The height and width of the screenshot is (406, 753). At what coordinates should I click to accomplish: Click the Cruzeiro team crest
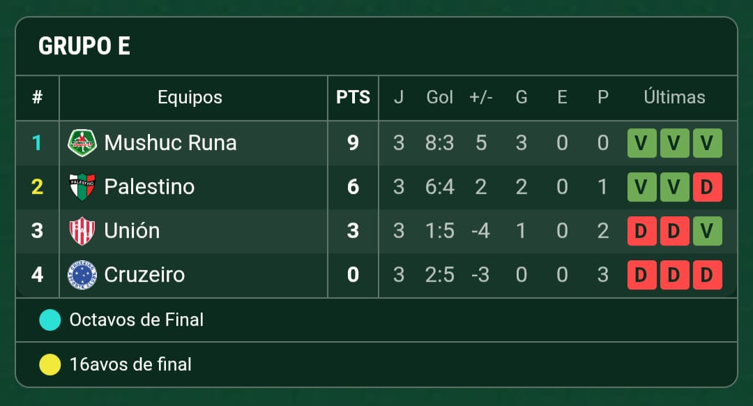click(82, 275)
